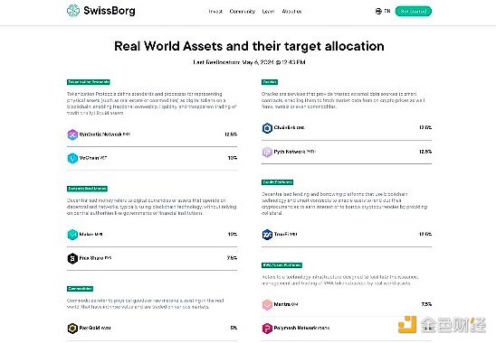Open the TrueFi token icon
The image size is (496, 343).
pos(267,235)
